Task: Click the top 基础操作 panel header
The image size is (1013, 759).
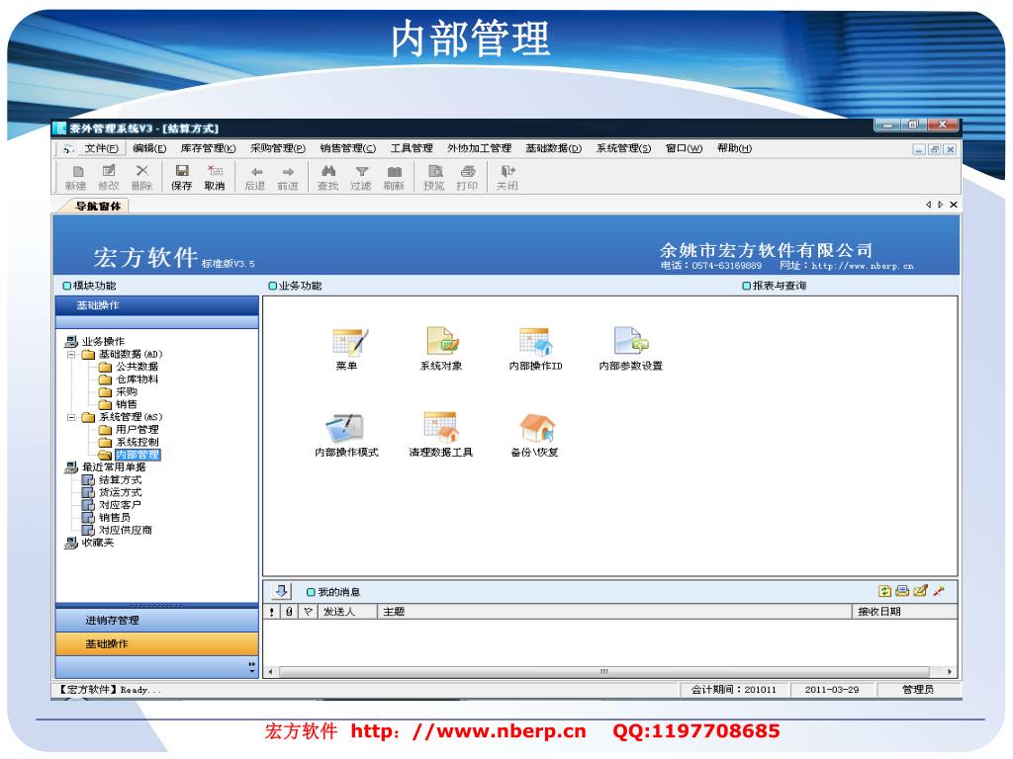Action: [x=157, y=305]
